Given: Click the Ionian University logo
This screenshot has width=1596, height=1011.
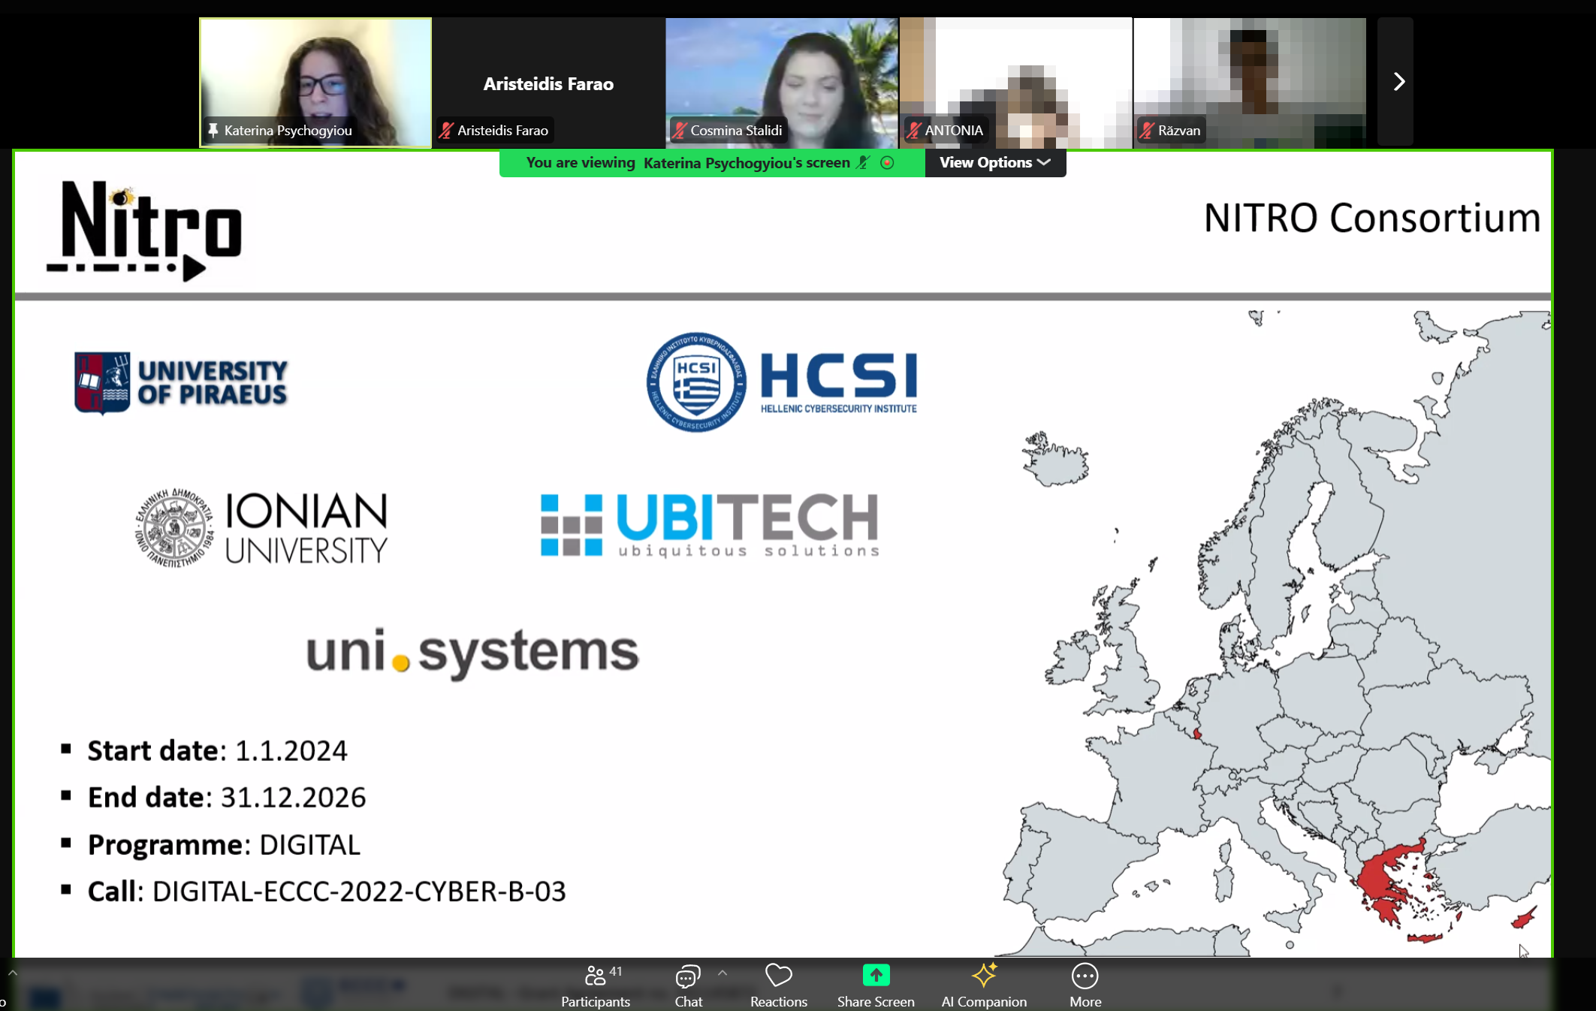Looking at the screenshot, I should pyautogui.click(x=261, y=528).
